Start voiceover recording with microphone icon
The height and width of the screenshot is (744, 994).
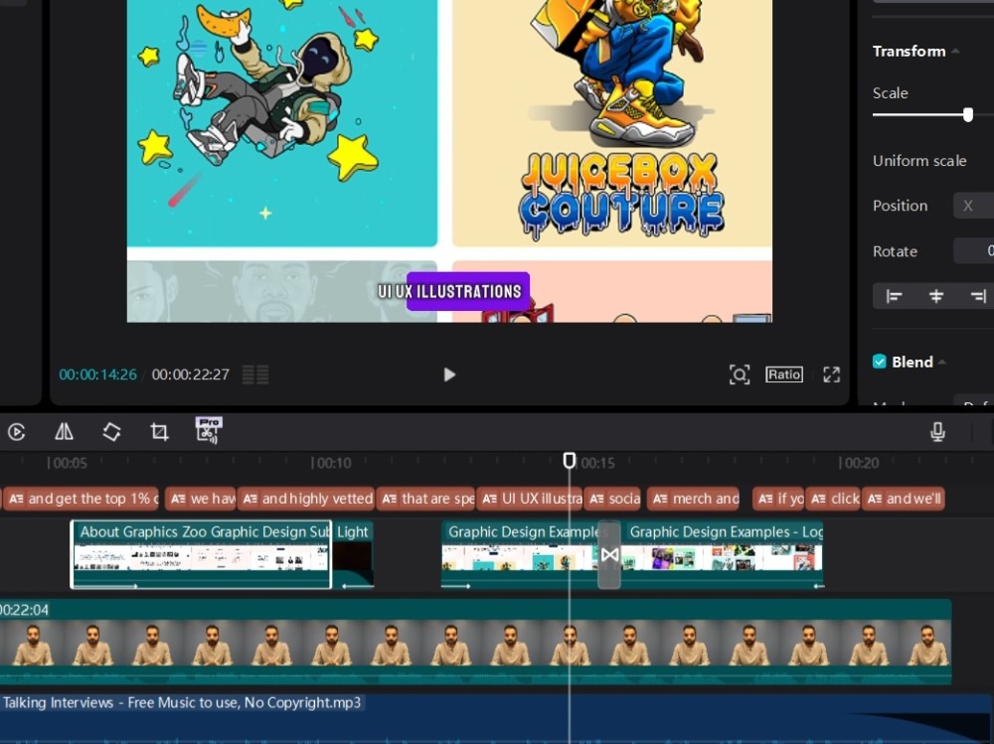pyautogui.click(x=937, y=432)
